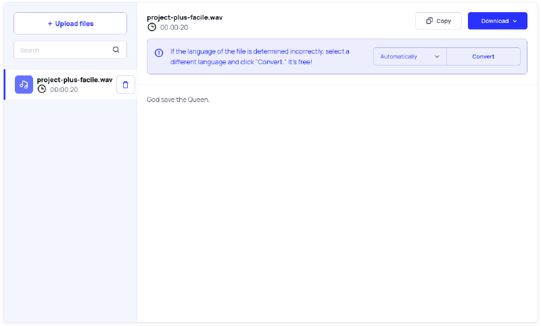Screen dimensions: 541x326
Task: Copy the transcript with the Copy button
Action: (438, 21)
